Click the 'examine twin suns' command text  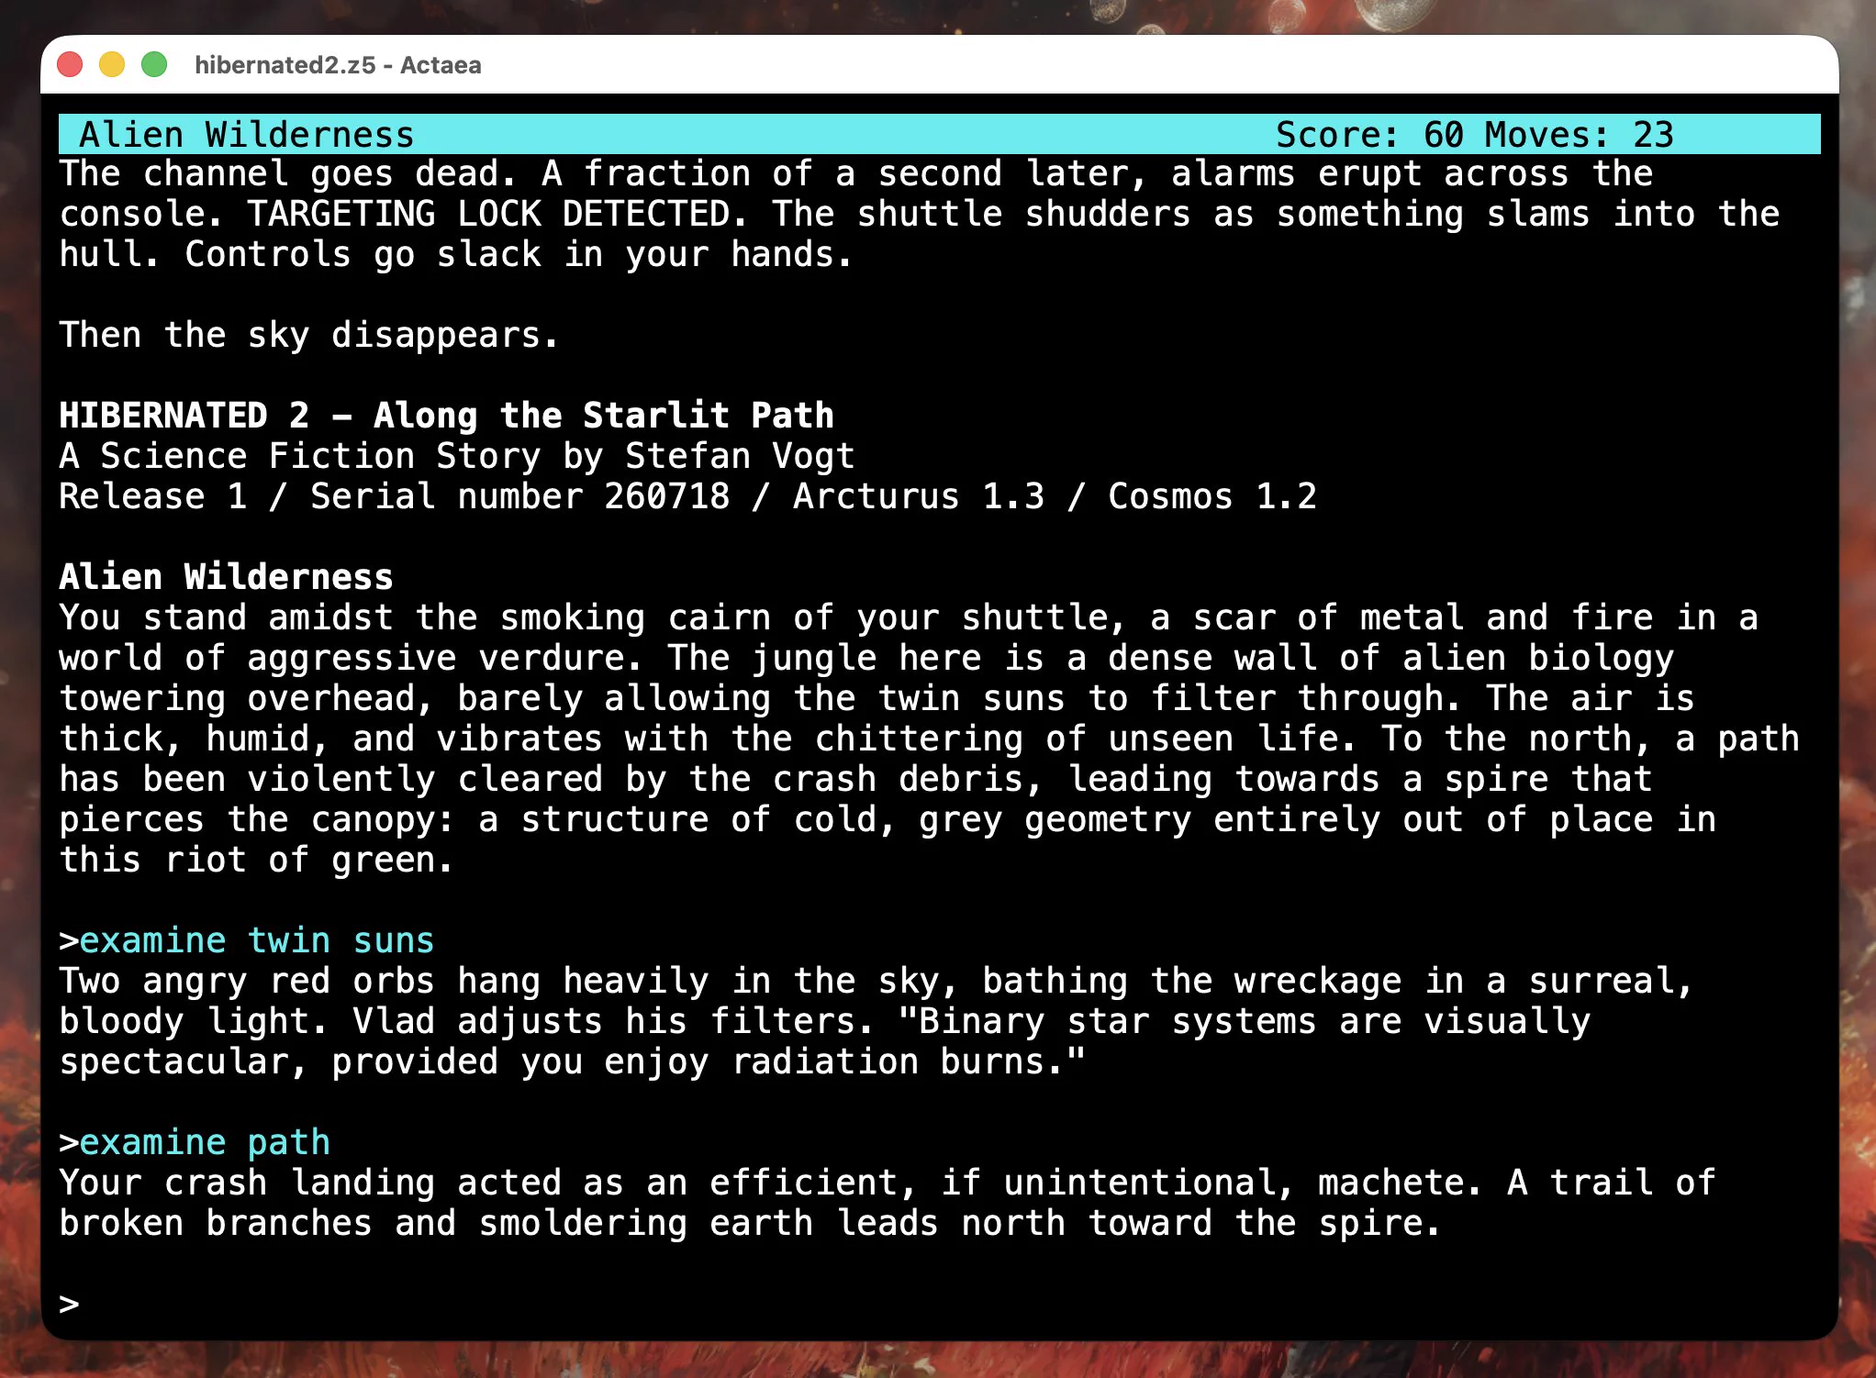(x=257, y=940)
